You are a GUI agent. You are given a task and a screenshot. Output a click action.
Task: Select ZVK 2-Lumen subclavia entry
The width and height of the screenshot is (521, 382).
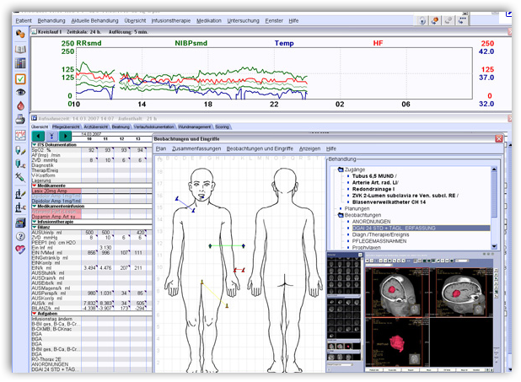[405, 196]
